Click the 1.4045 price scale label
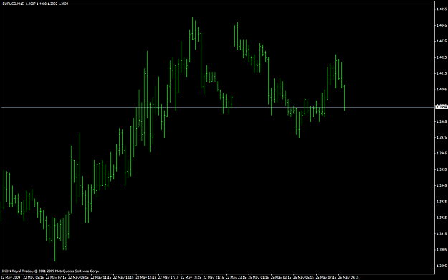Viewport: 448px width, 280px height. click(x=442, y=25)
